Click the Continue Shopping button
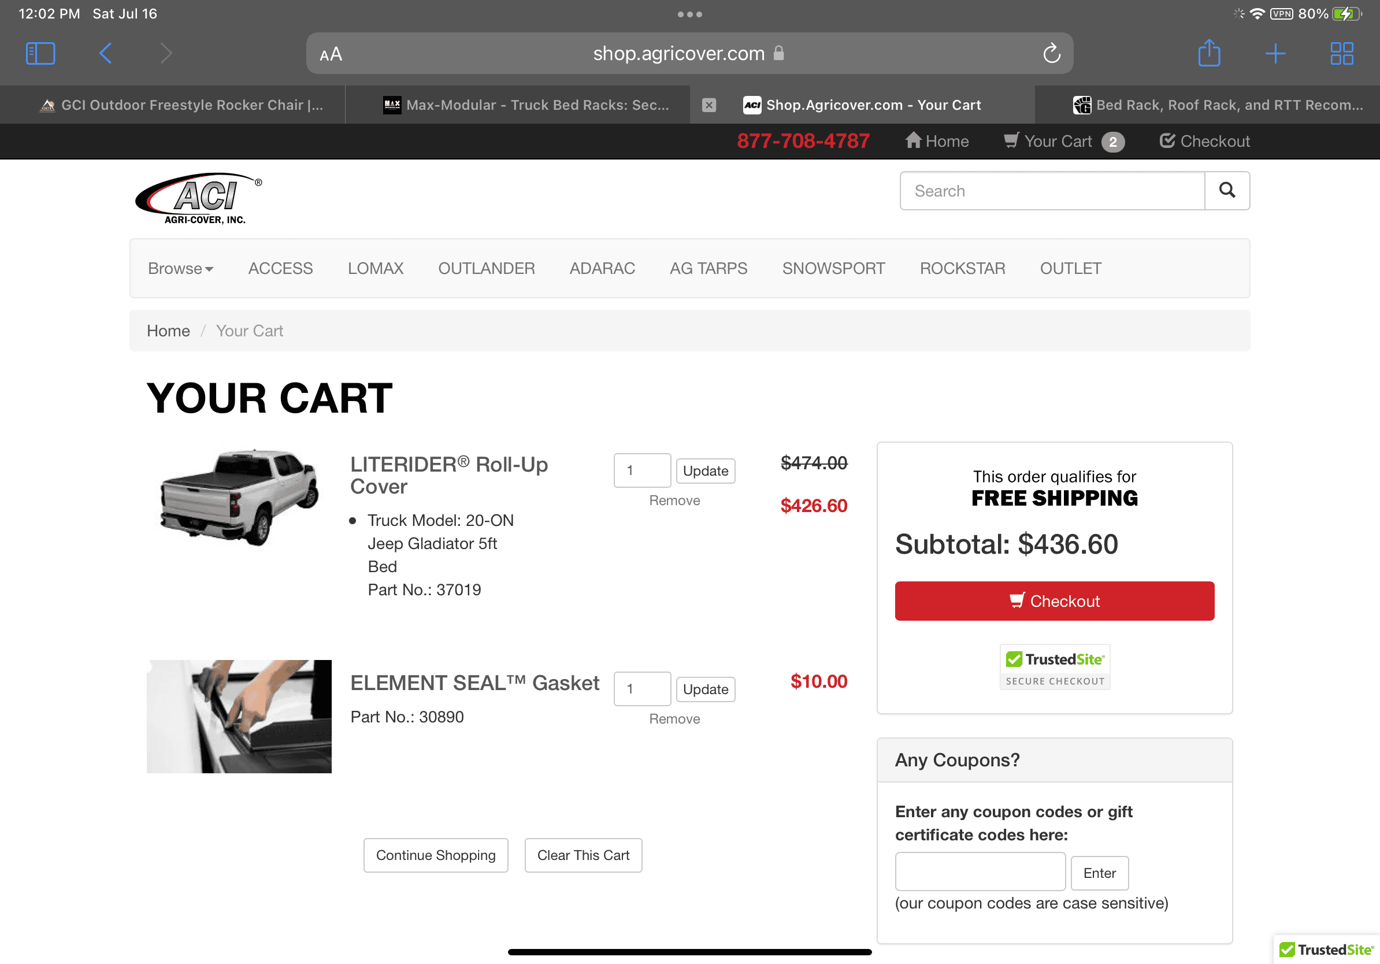Viewport: 1380px width, 964px height. pyautogui.click(x=436, y=855)
